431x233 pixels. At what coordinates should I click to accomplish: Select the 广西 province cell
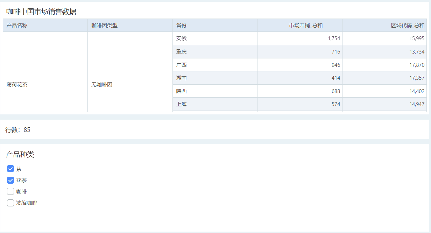215,65
